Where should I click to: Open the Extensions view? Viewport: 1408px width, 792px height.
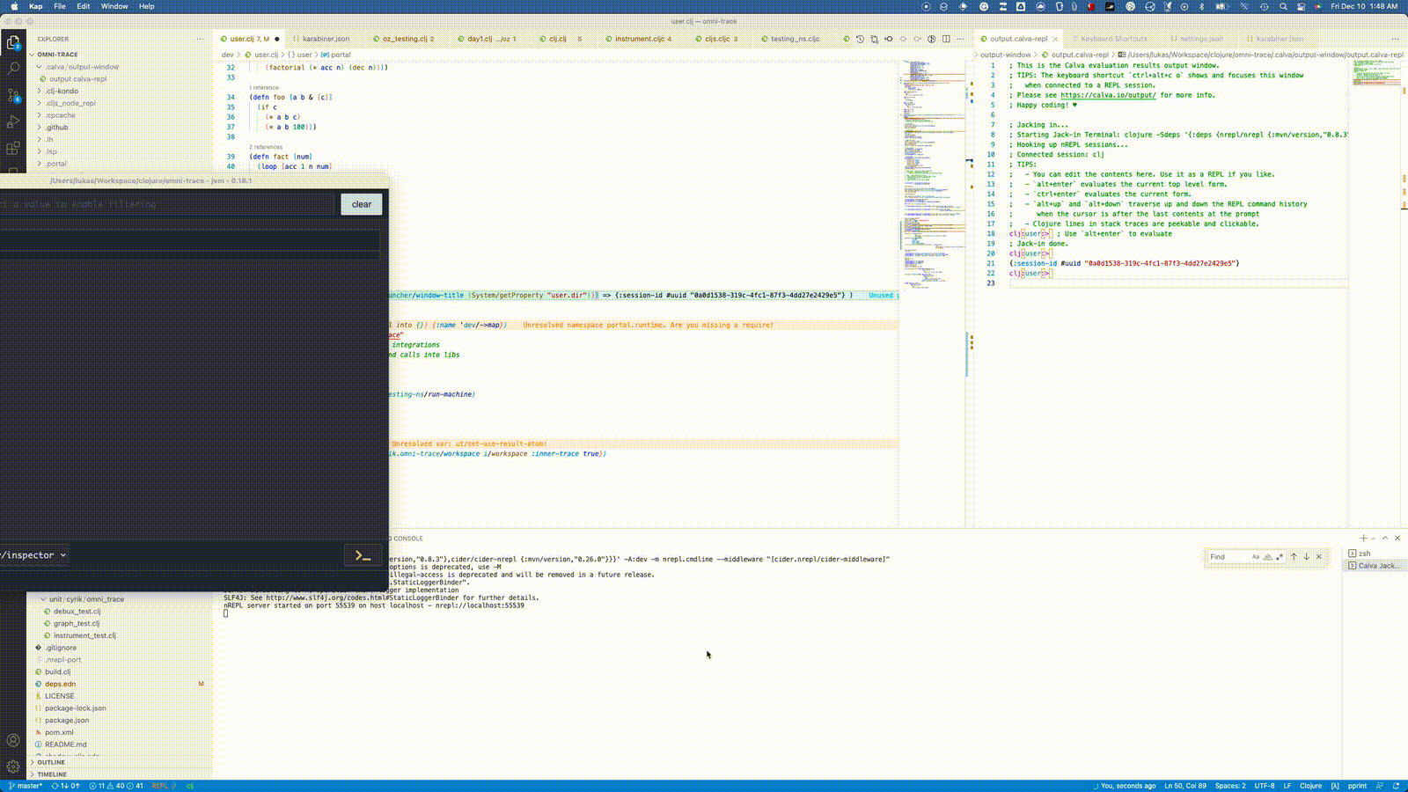pos(13,148)
